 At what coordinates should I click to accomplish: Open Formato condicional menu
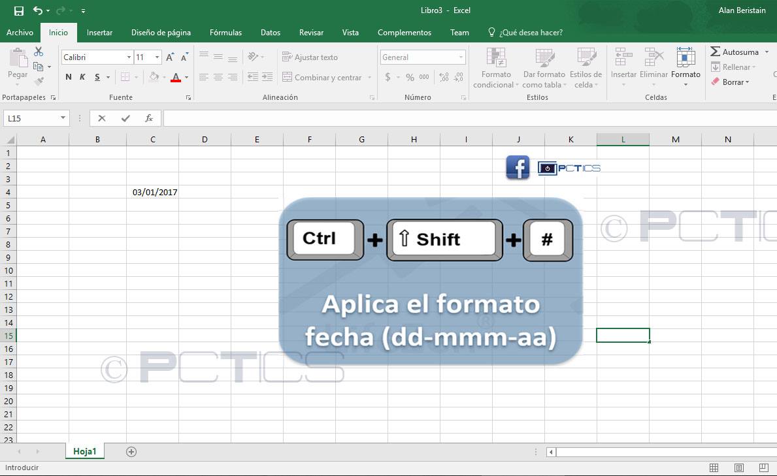[495, 69]
